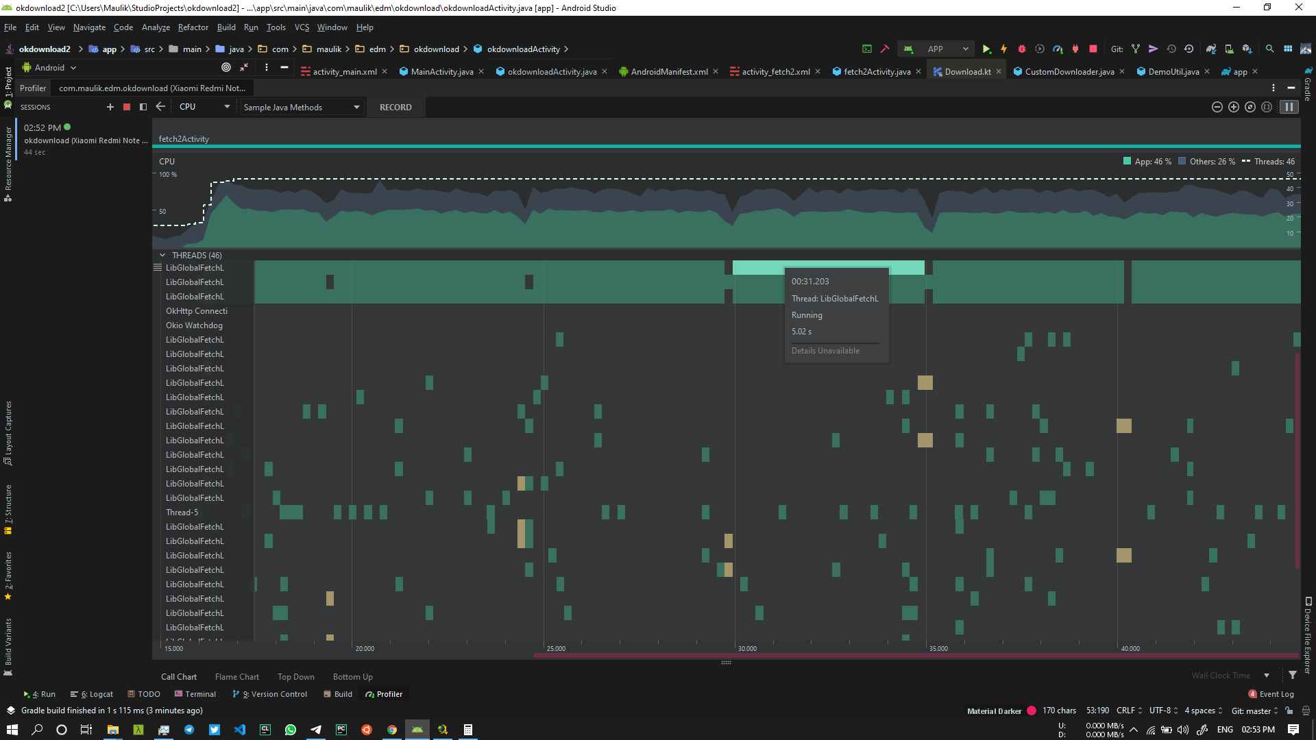
Task: Click the Make Project hammer icon
Action: coord(885,49)
